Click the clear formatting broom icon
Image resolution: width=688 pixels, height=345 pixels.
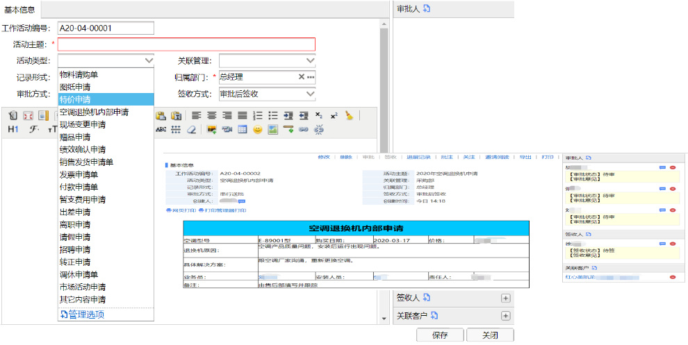(x=349, y=115)
